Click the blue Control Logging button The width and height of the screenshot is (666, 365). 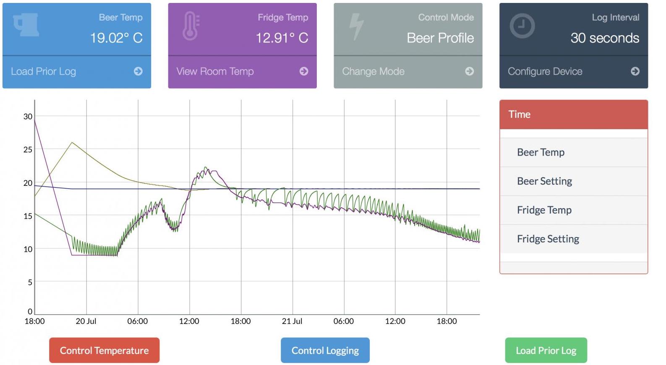coord(325,350)
